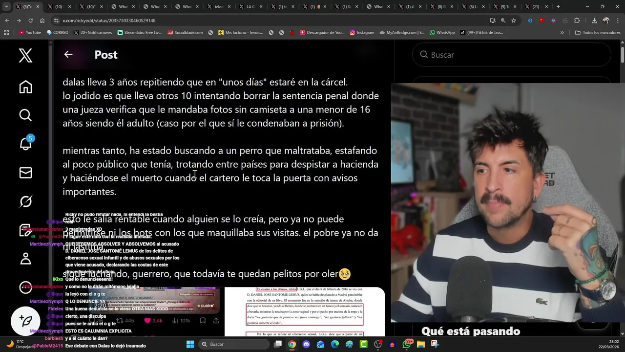
Task: Expand the tab search chevron
Action: (6, 7)
